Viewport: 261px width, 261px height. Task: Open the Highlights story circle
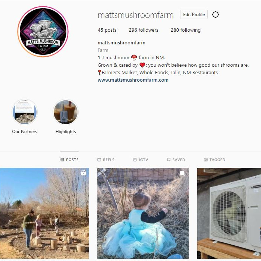click(x=66, y=112)
